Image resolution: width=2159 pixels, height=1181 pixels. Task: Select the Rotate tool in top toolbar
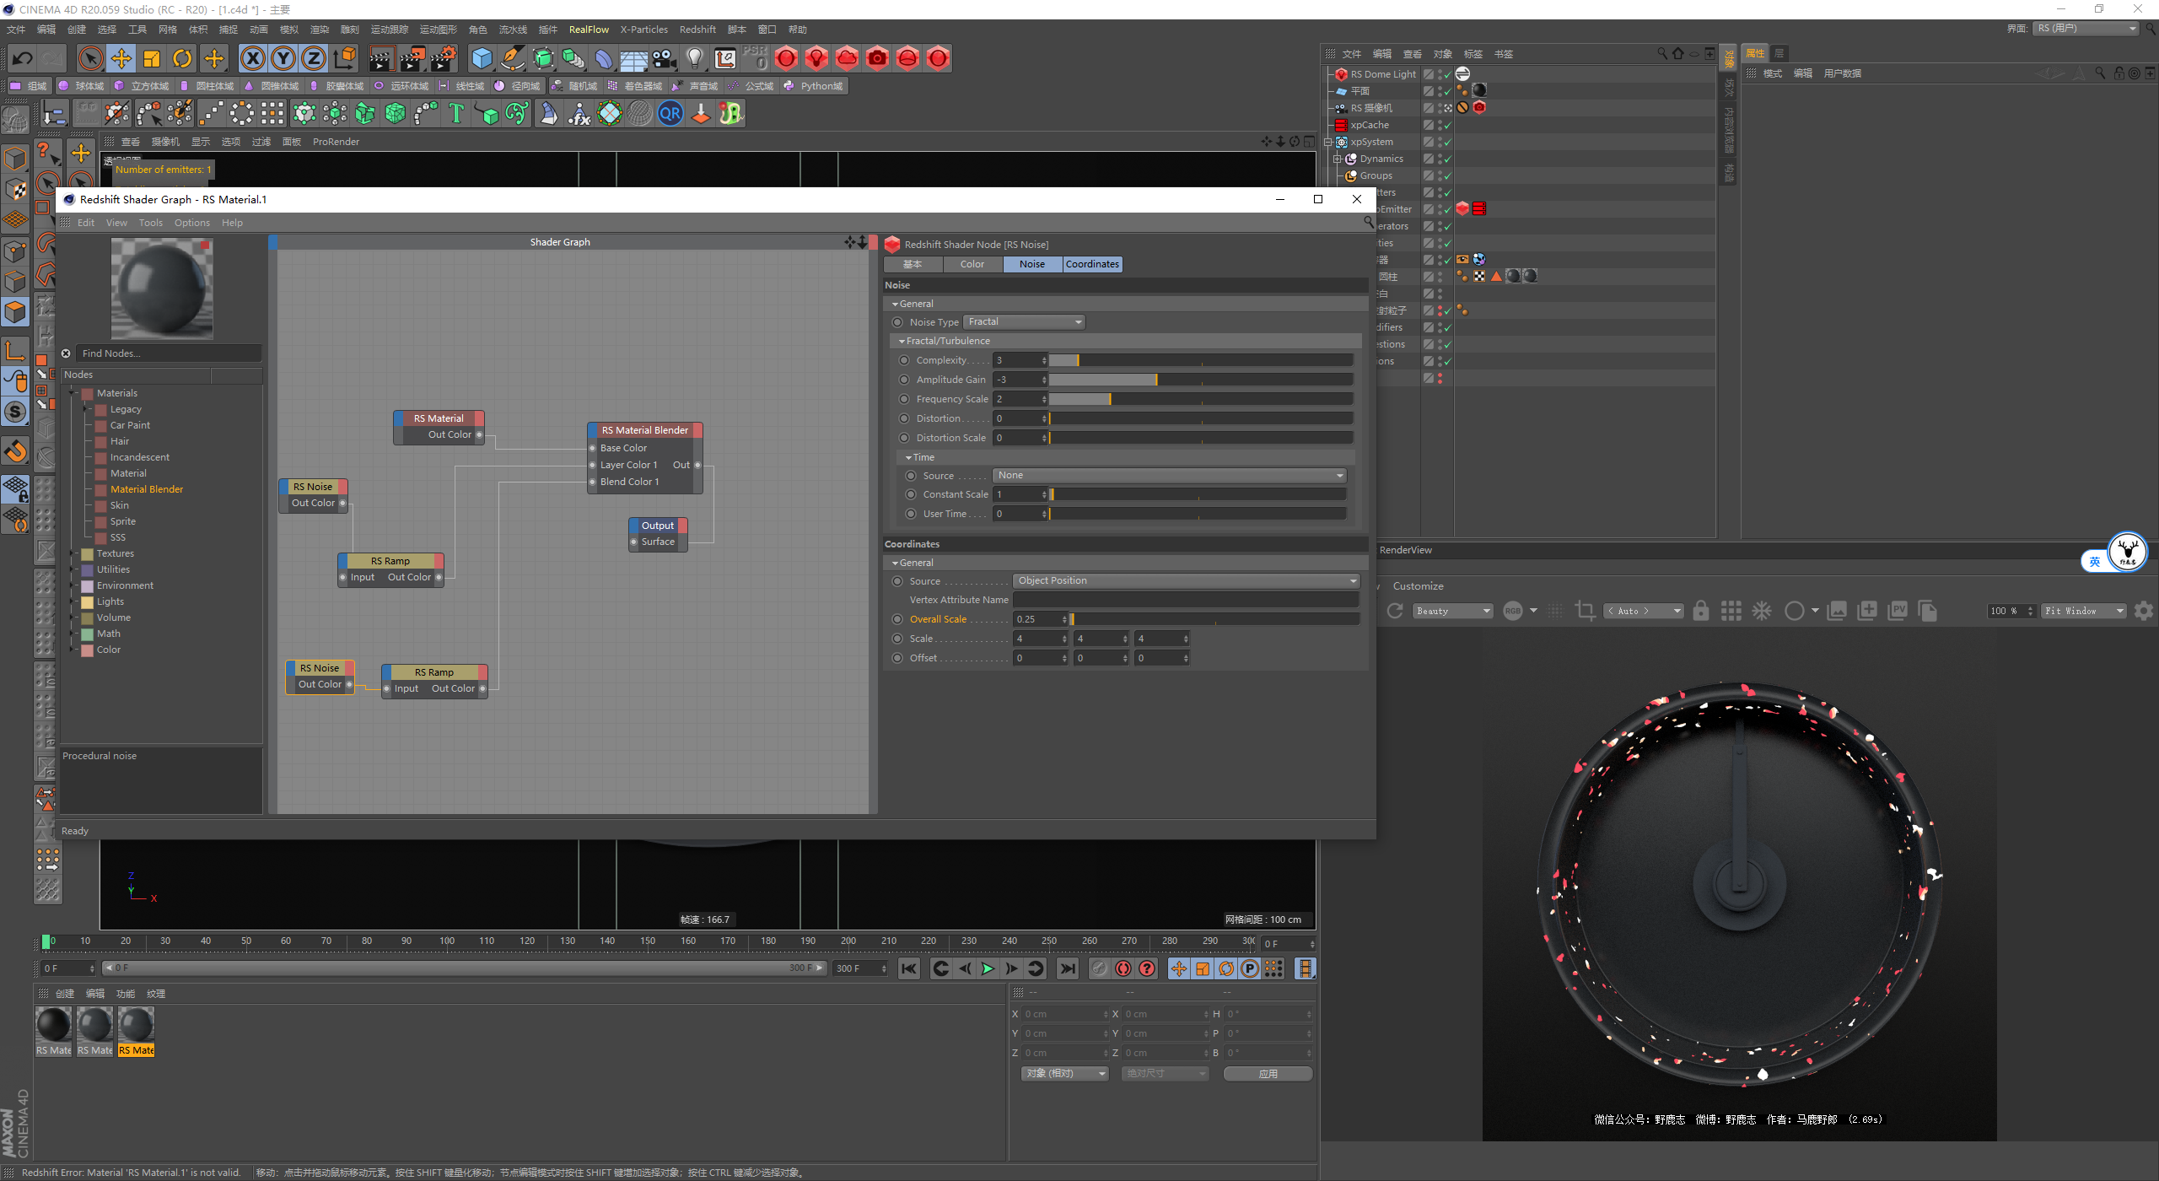pos(182,58)
